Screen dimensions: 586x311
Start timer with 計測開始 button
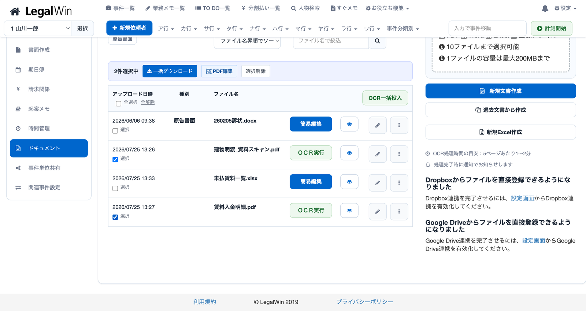[x=552, y=28]
